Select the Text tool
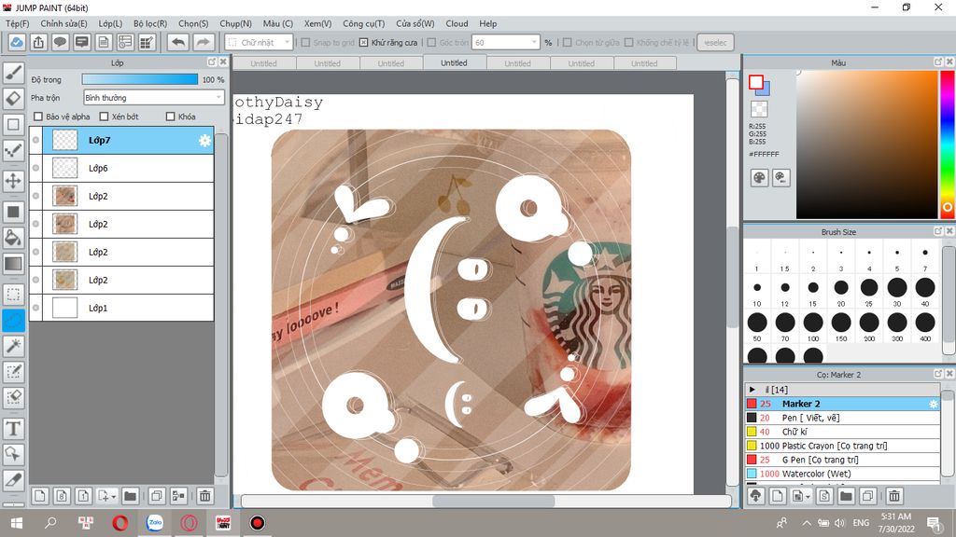Screen dimensions: 956x537 13,429
